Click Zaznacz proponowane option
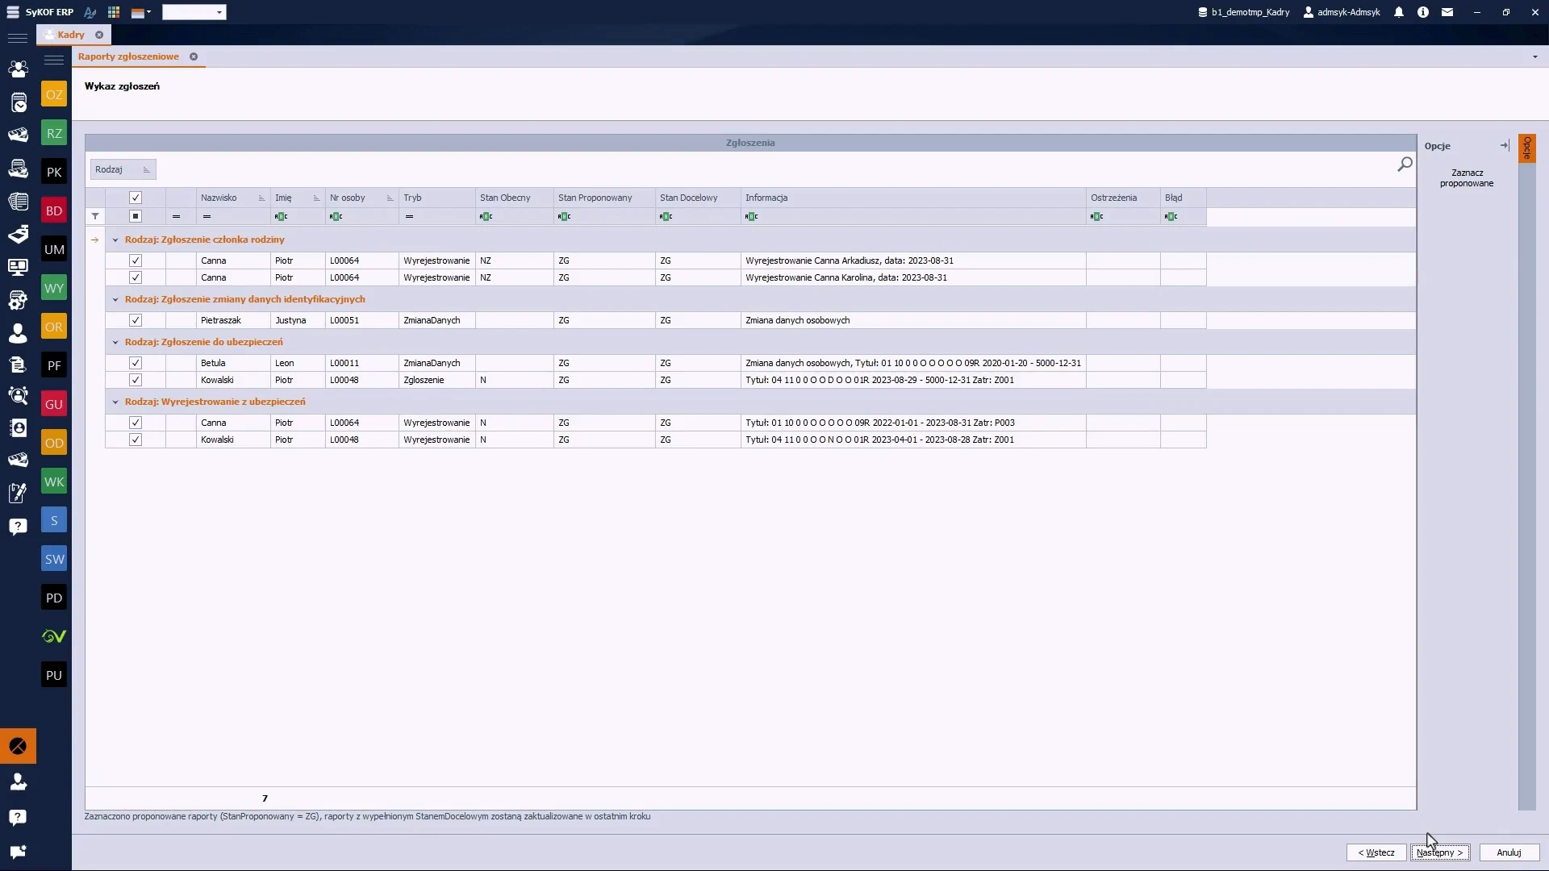This screenshot has width=1549, height=871. coord(1467,178)
